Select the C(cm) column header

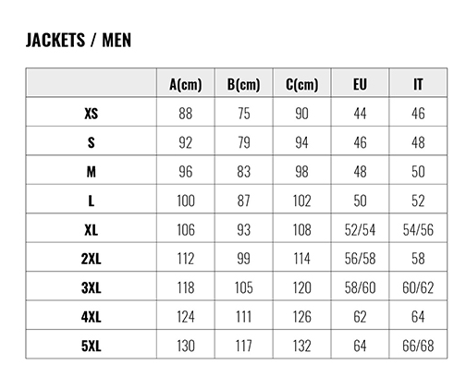click(x=302, y=84)
